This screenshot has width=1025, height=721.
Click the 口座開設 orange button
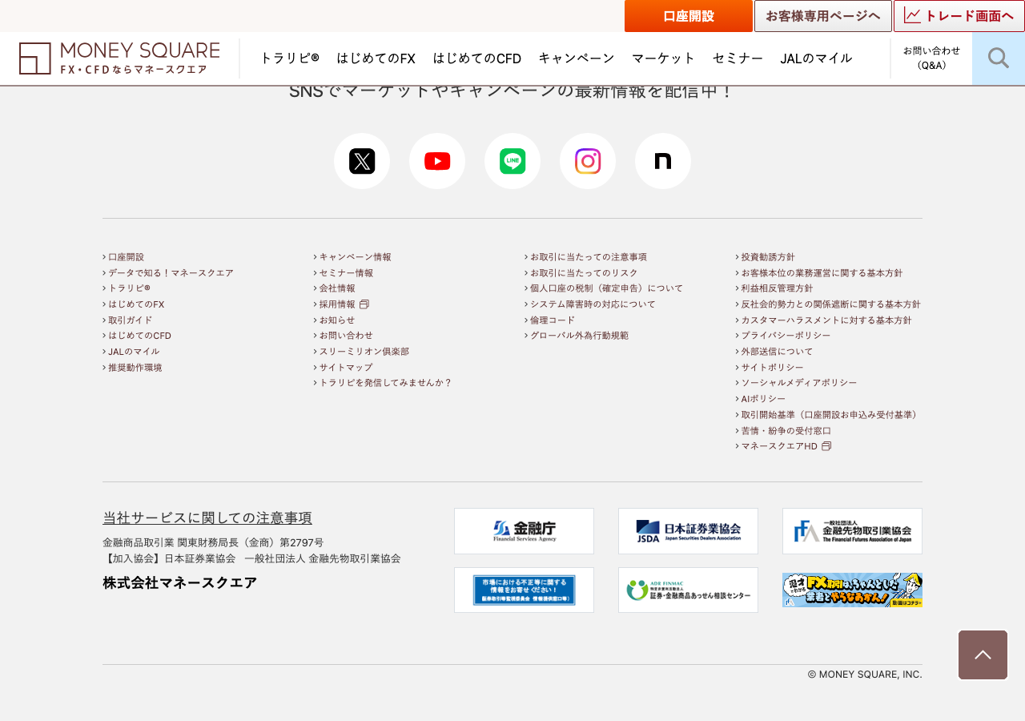(x=689, y=16)
